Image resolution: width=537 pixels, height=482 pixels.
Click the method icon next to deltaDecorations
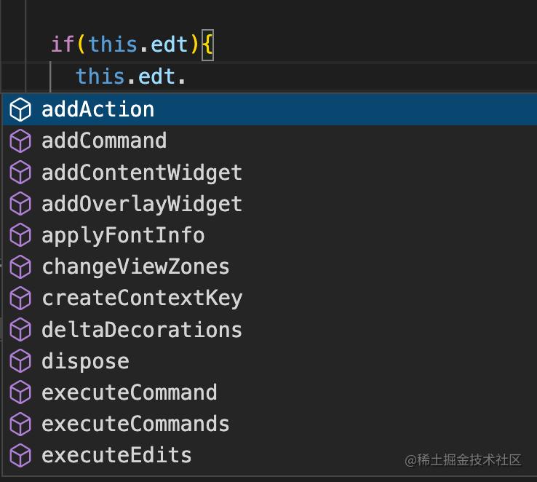20,329
